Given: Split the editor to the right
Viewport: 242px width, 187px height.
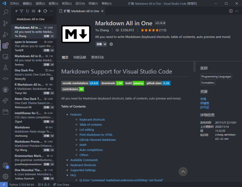Looking at the screenshot, I should (x=231, y=11).
